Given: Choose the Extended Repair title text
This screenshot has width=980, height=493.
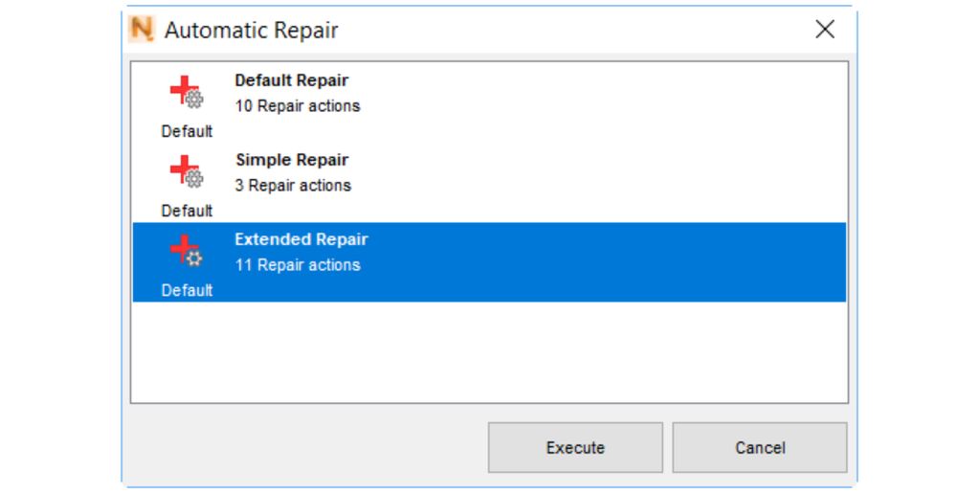Looking at the screenshot, I should click(301, 239).
